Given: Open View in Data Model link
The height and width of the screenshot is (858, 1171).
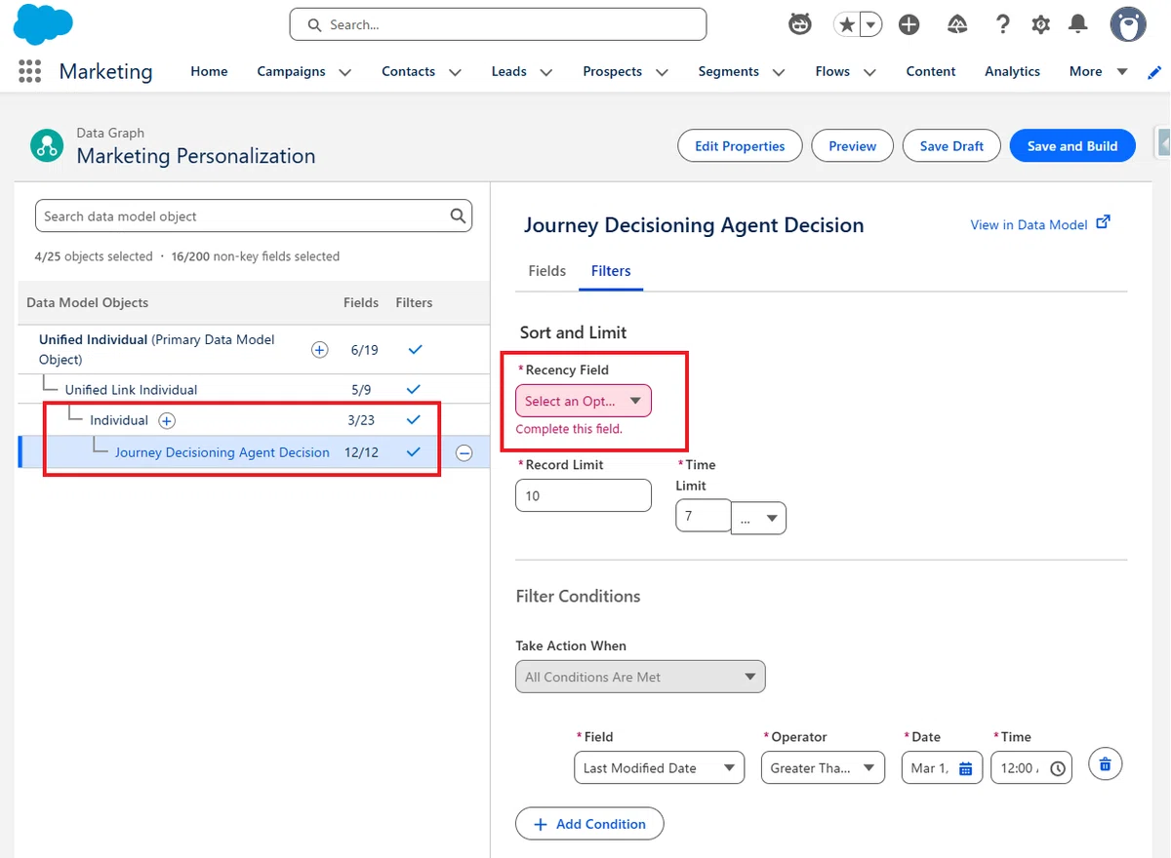Looking at the screenshot, I should click(x=1029, y=224).
